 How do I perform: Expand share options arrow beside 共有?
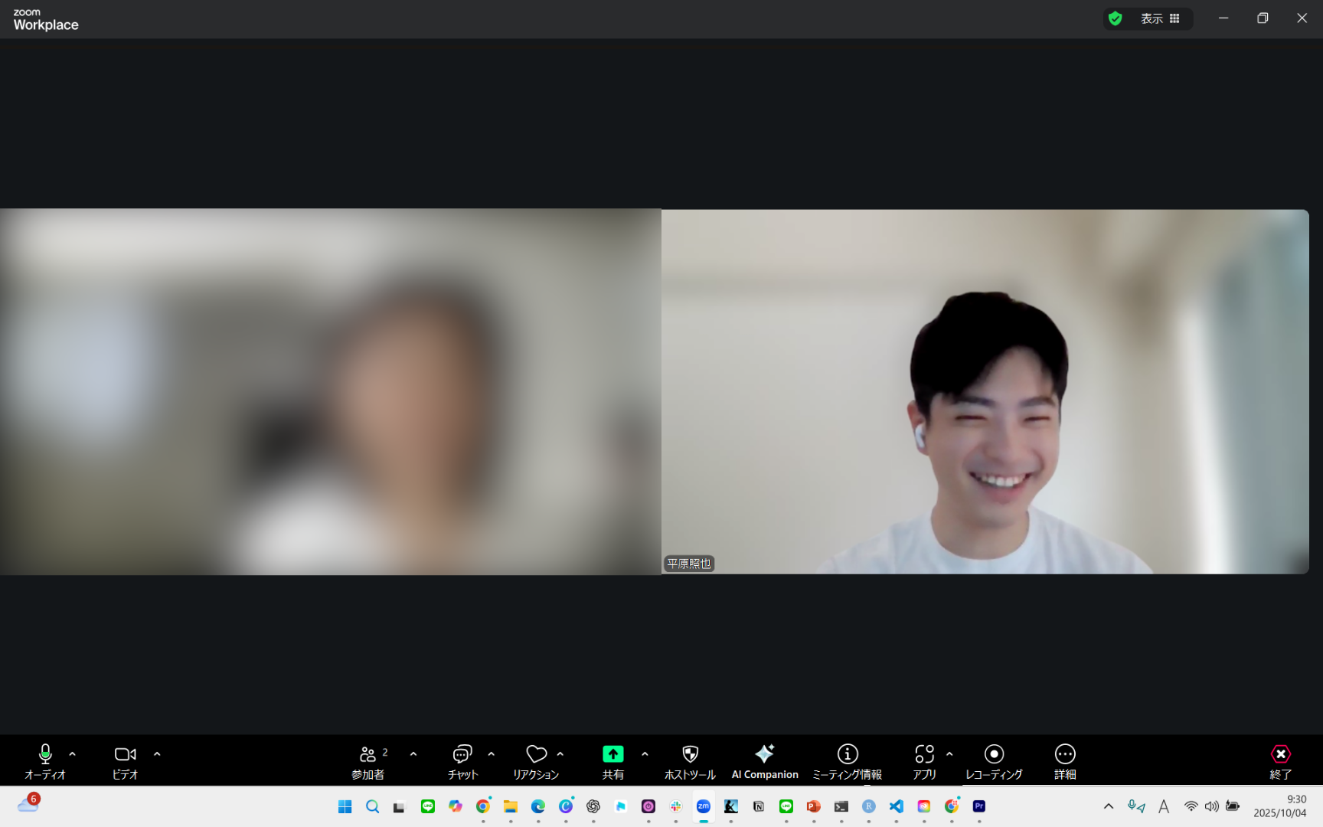pyautogui.click(x=645, y=754)
